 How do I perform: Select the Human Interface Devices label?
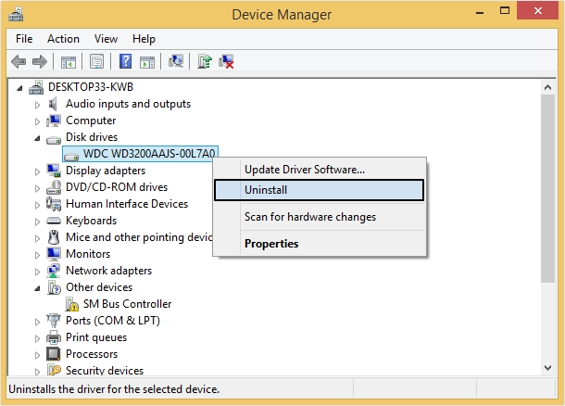point(127,204)
